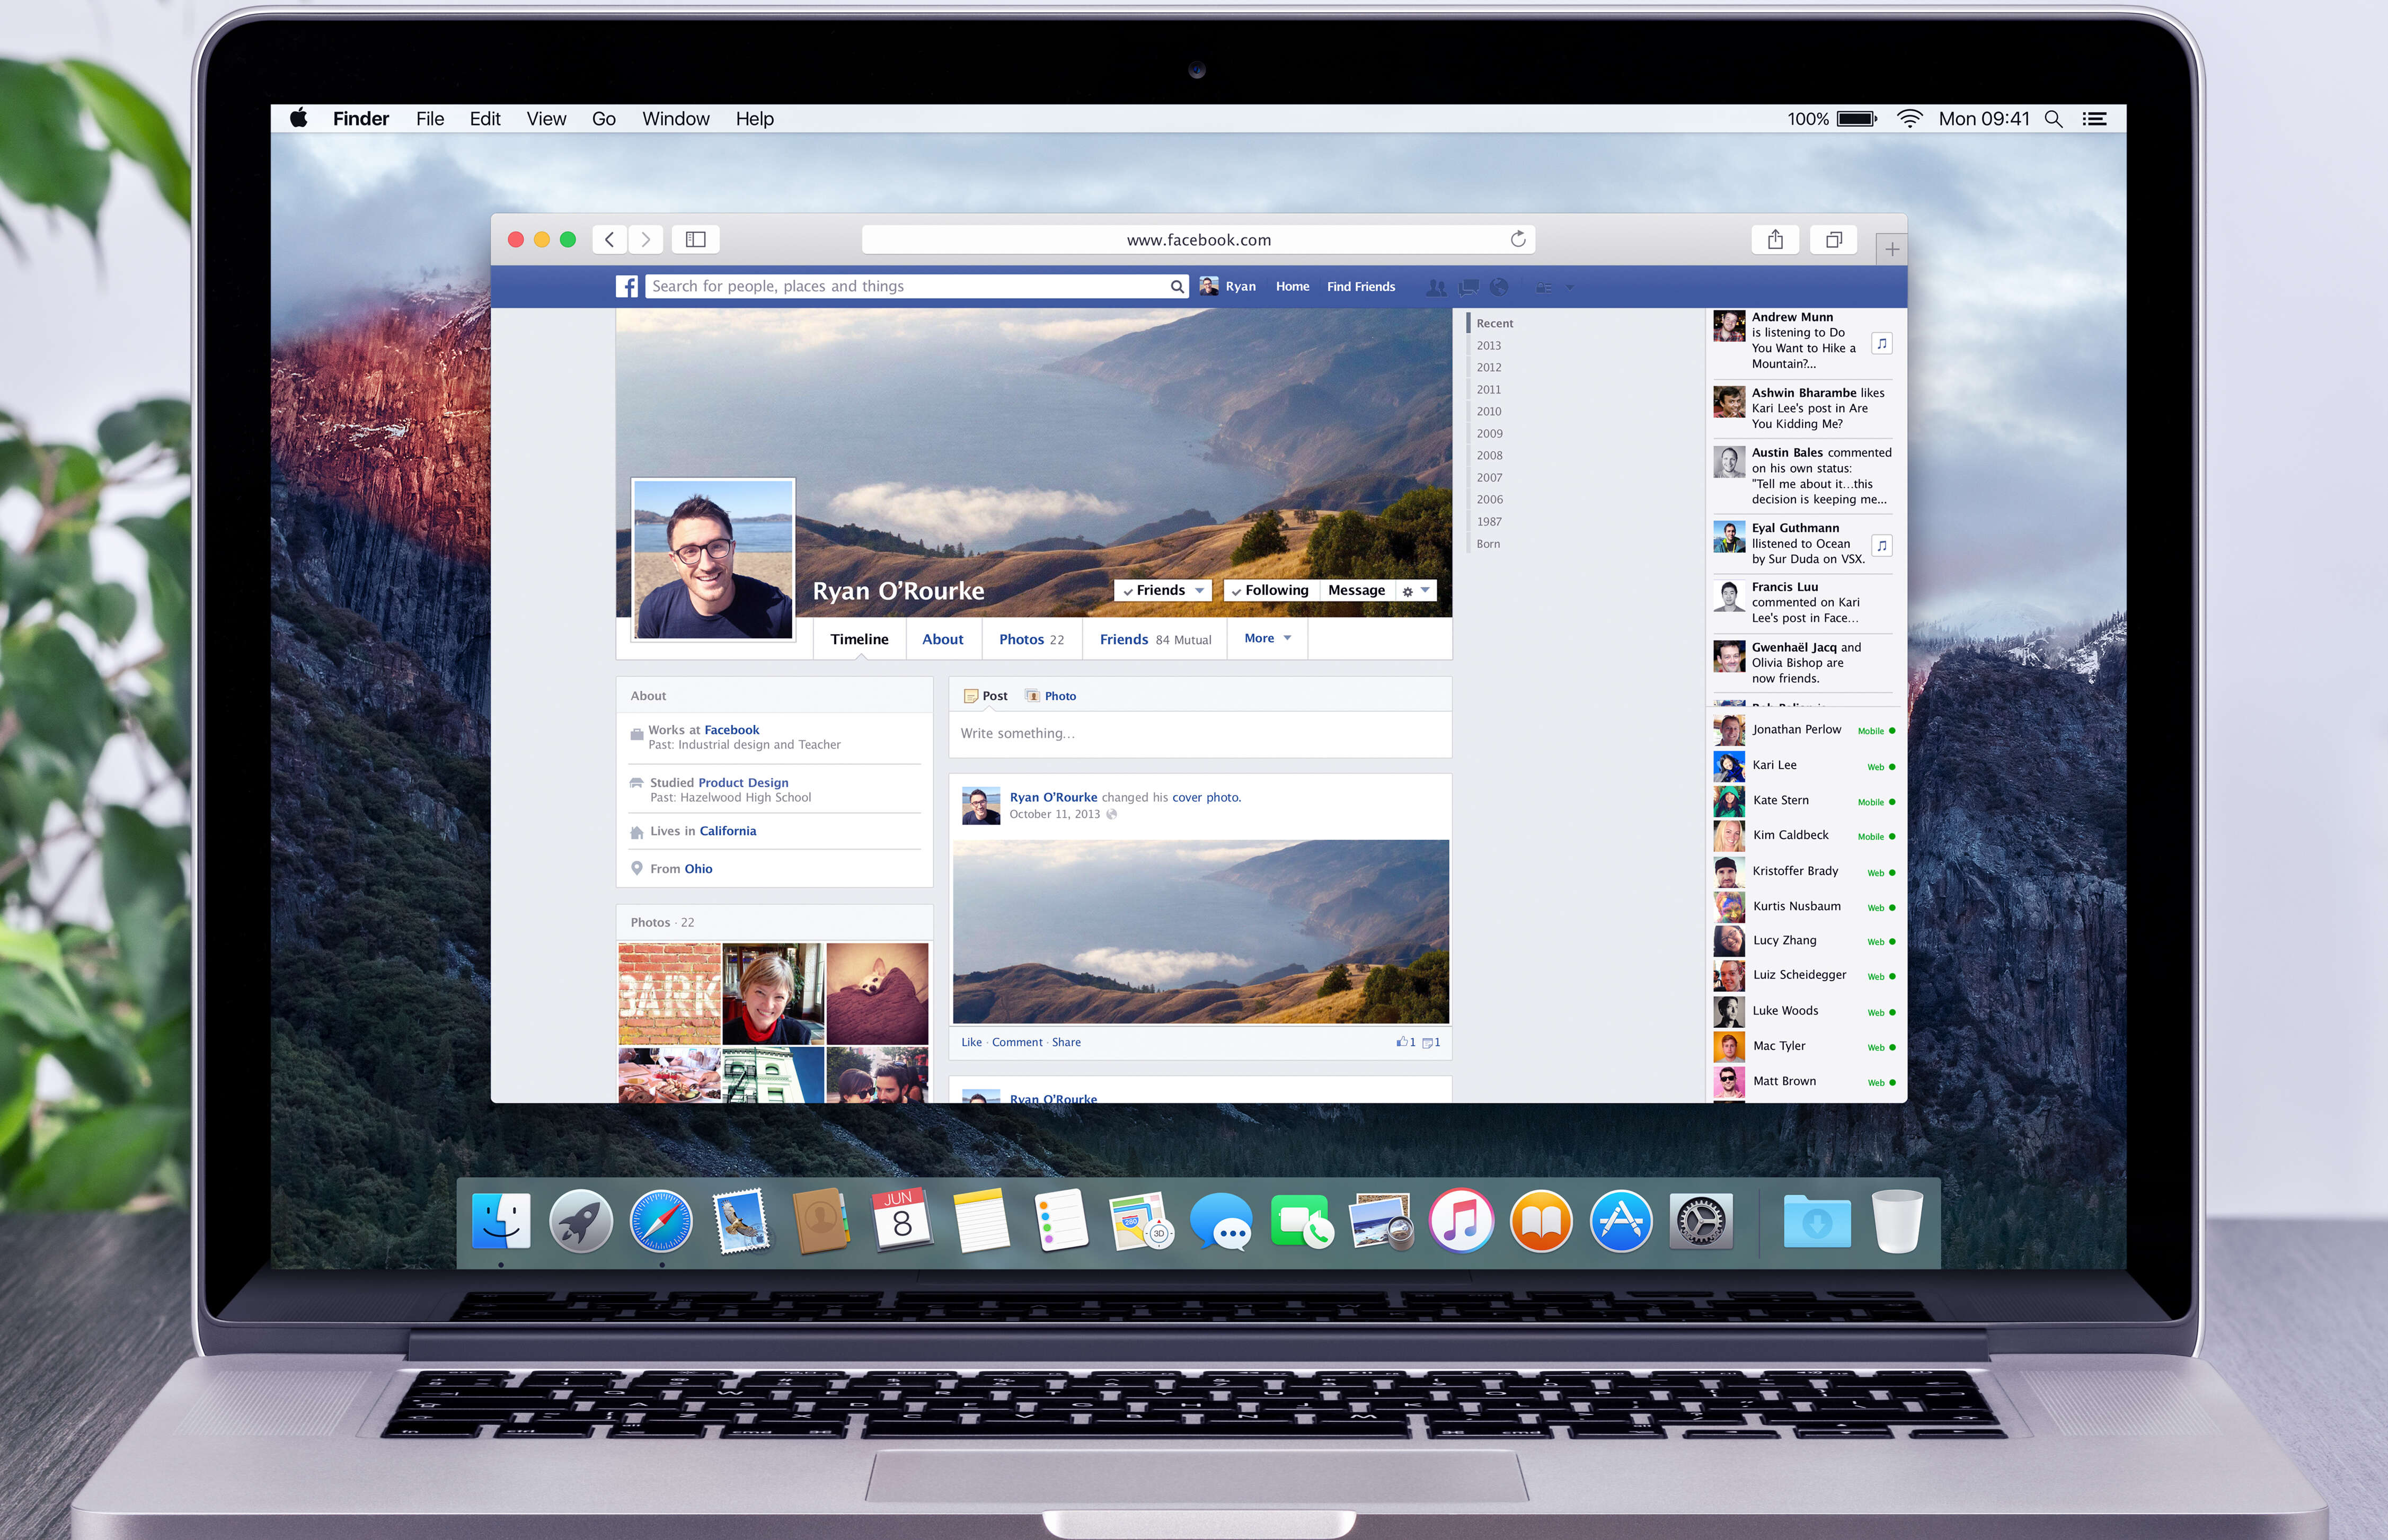2388x1540 pixels.
Task: Open File menu in menu bar
Action: coord(430,119)
